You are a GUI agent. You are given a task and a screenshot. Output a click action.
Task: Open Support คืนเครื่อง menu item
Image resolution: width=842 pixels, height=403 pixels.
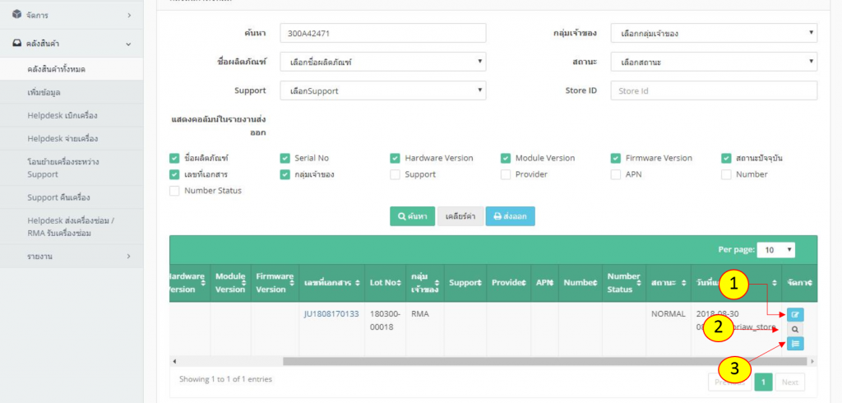coord(72,197)
